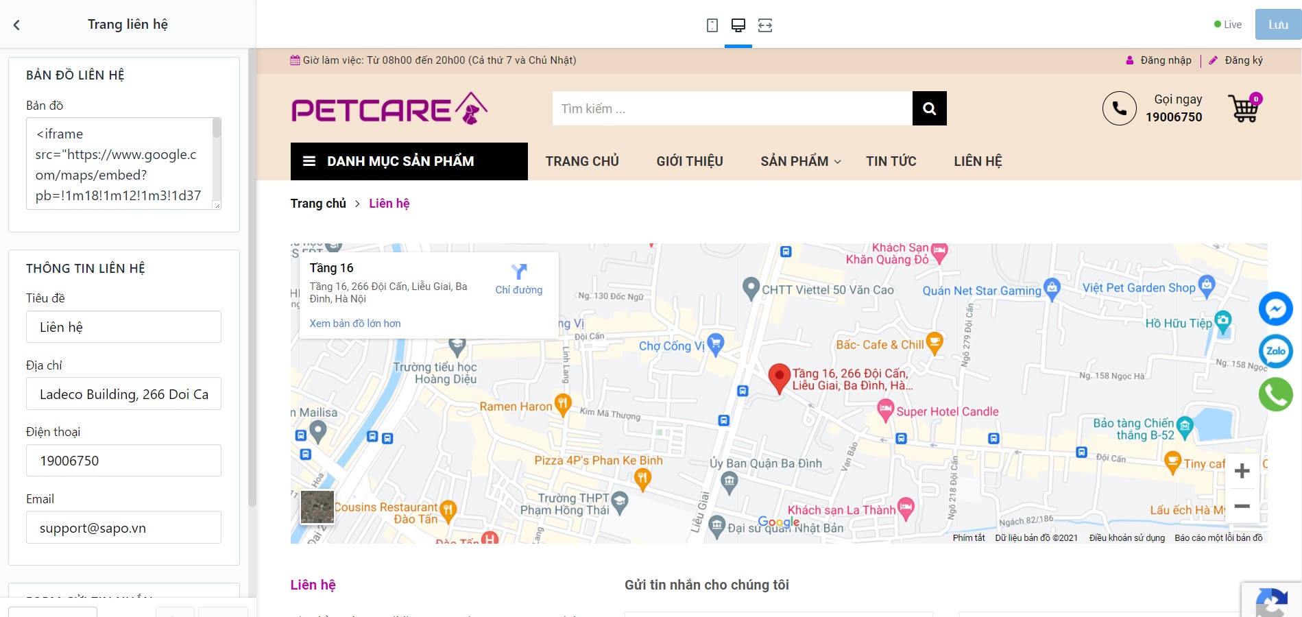Click the Tìm kiếm search field

[x=732, y=108]
